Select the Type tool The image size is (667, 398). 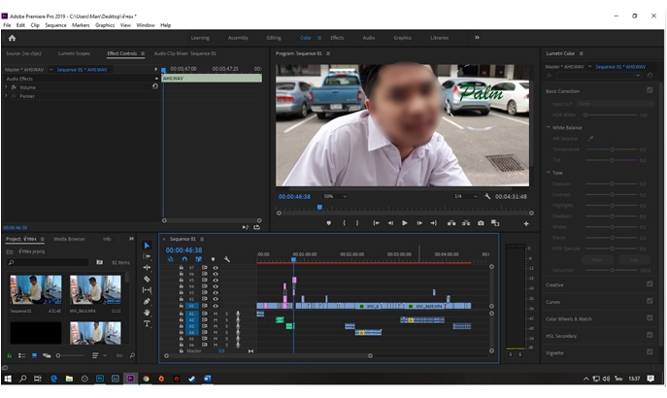tap(147, 323)
